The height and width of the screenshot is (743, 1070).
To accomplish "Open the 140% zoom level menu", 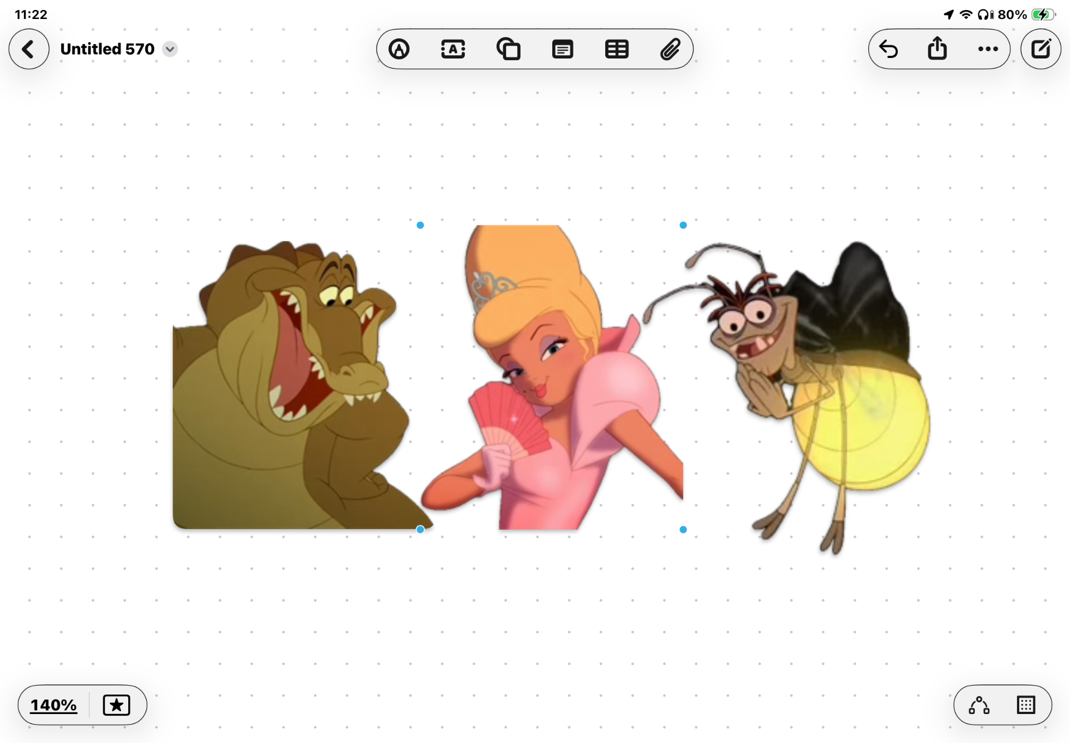I will click(53, 705).
